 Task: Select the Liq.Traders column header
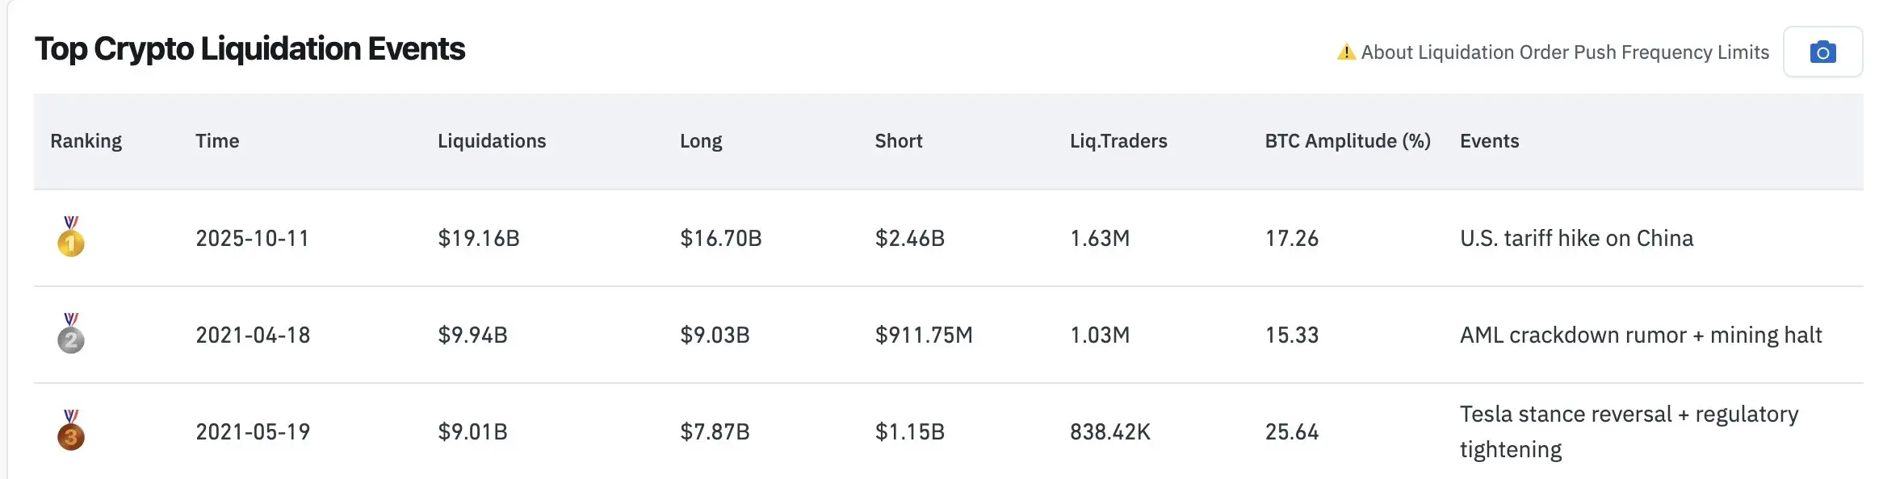(1118, 141)
